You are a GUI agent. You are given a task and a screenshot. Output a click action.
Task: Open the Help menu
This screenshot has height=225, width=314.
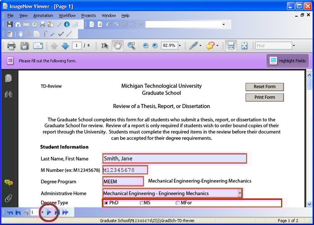(x=126, y=16)
